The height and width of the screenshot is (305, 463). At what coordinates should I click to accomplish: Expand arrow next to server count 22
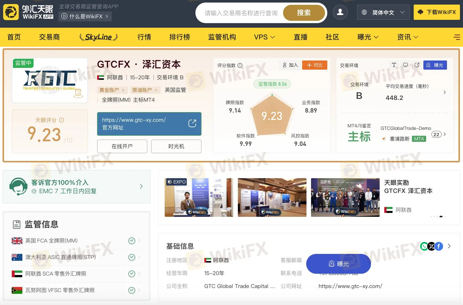point(444,134)
